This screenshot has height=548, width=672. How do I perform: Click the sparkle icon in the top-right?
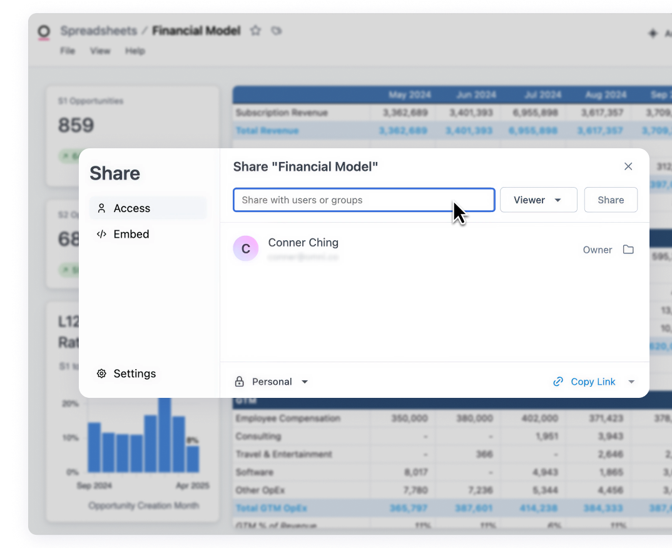pyautogui.click(x=653, y=33)
